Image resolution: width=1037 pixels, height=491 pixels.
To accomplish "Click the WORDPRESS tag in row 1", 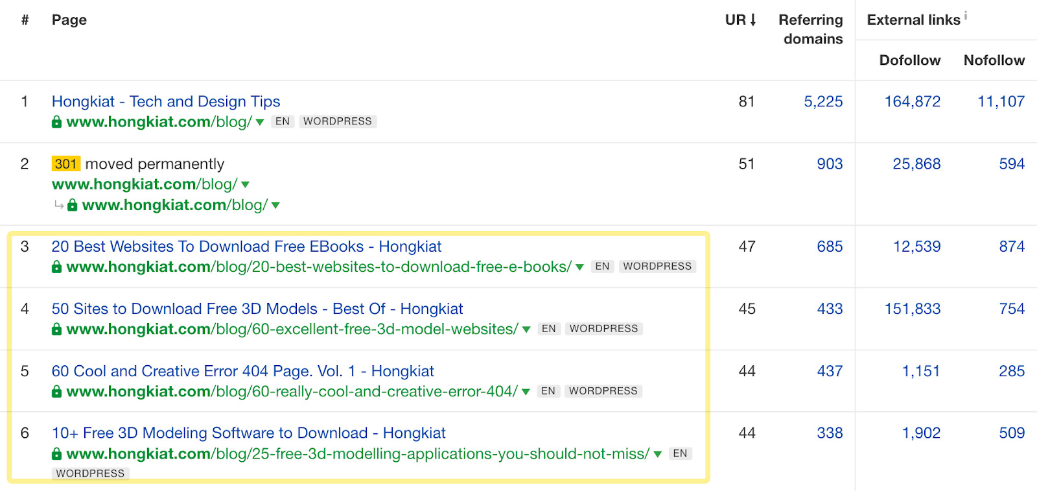I will click(337, 121).
